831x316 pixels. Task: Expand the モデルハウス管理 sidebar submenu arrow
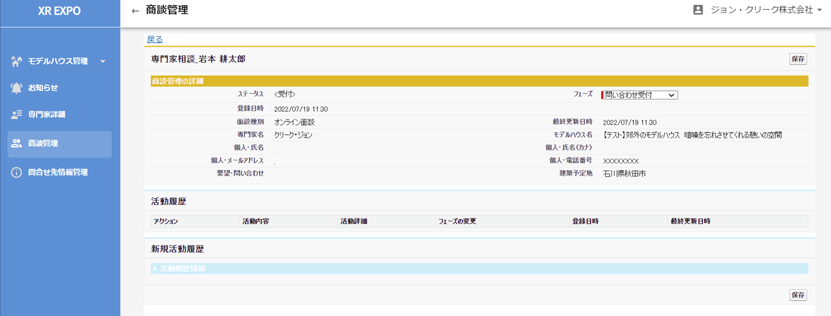pyautogui.click(x=103, y=62)
